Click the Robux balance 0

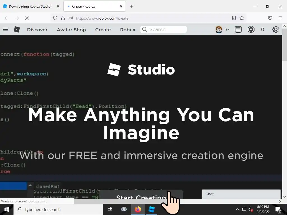(262, 29)
